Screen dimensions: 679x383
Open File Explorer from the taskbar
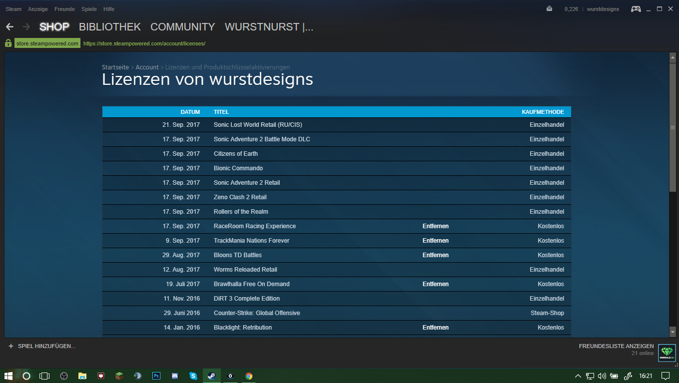(82, 376)
